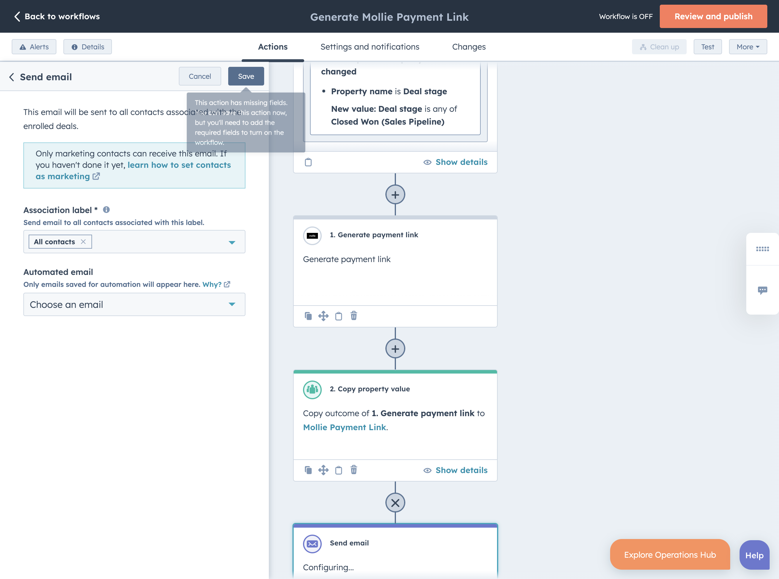Open the workflow Details panel
Viewport: 779px width, 579px height.
tap(88, 47)
